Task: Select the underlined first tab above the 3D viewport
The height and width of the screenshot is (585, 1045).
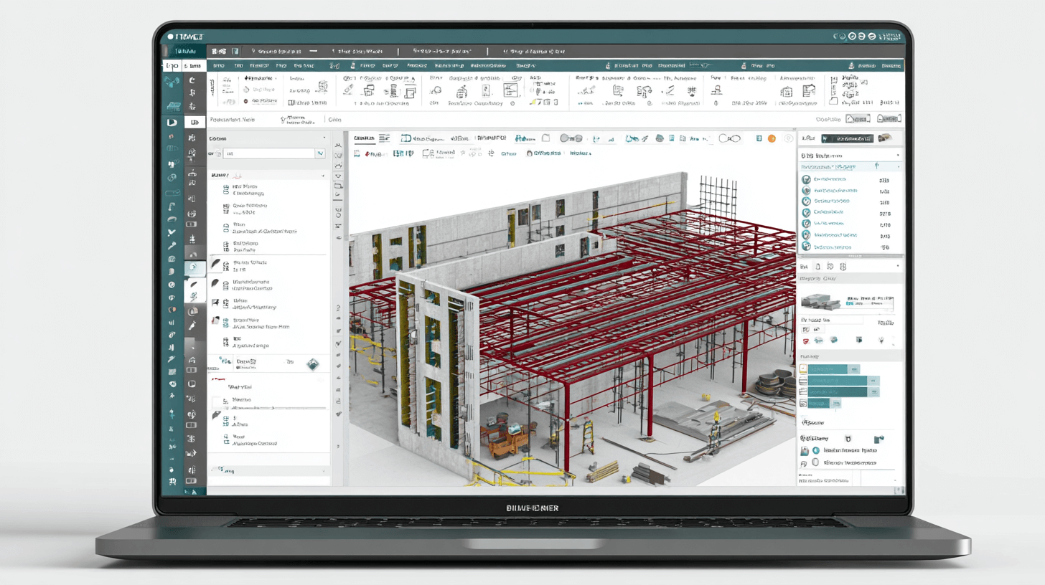Action: tap(365, 138)
